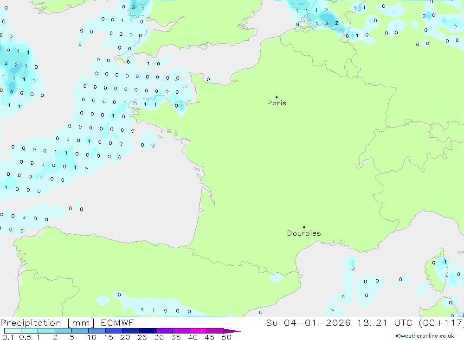The width and height of the screenshot is (464, 340).
Task: Select the black dot marking Paris
Action: click(277, 97)
